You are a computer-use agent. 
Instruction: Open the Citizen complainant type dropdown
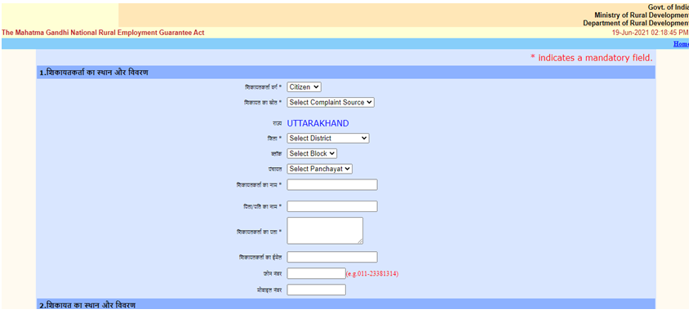tap(304, 87)
